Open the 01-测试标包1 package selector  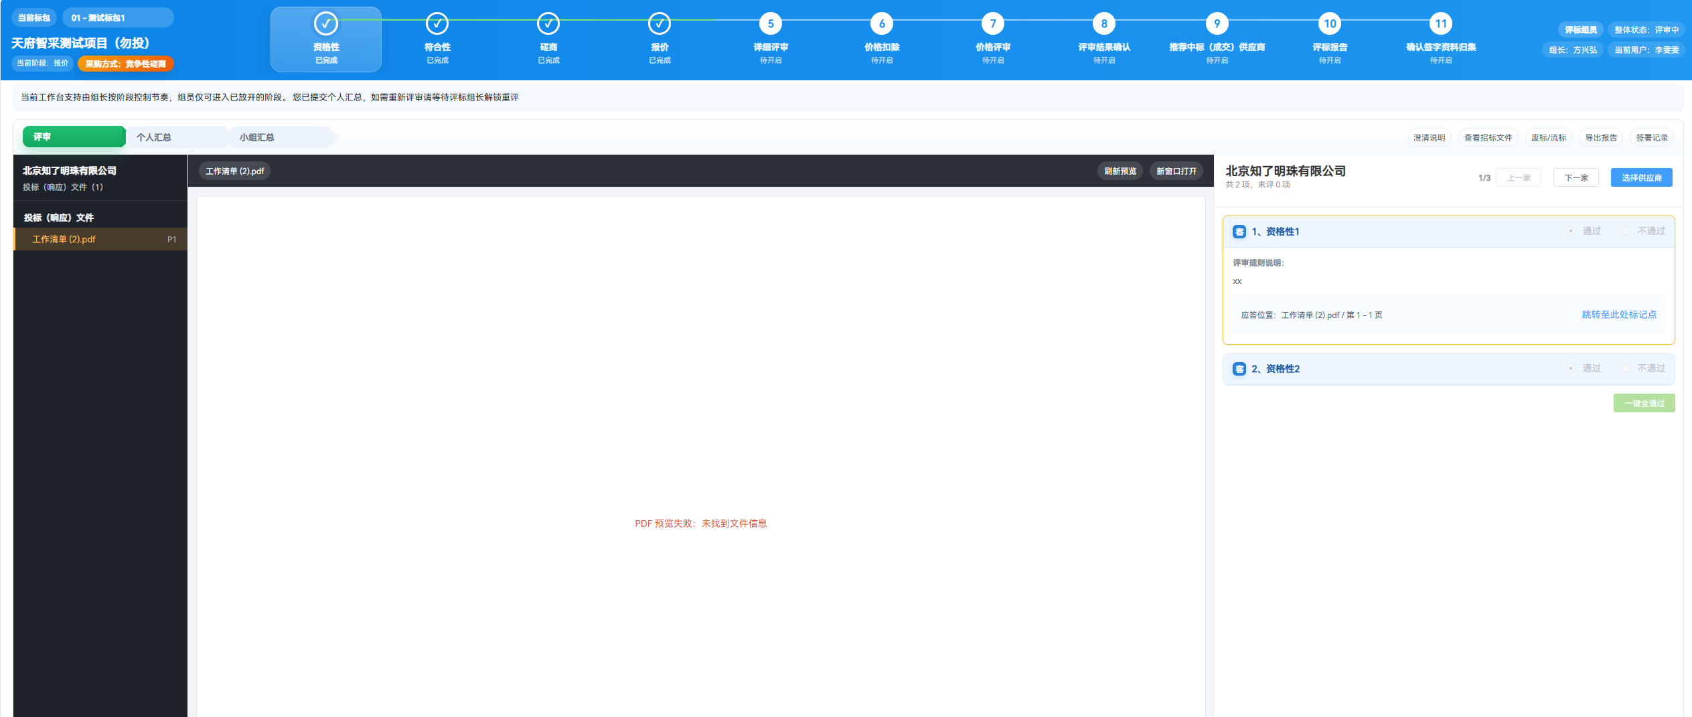coord(118,17)
